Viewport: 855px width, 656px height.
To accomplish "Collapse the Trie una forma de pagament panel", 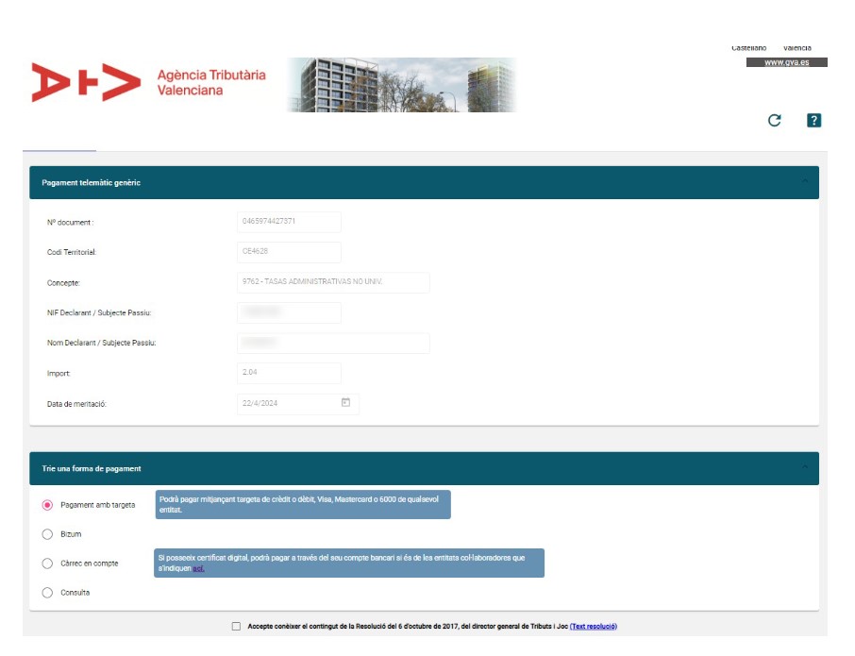I will 804,468.
